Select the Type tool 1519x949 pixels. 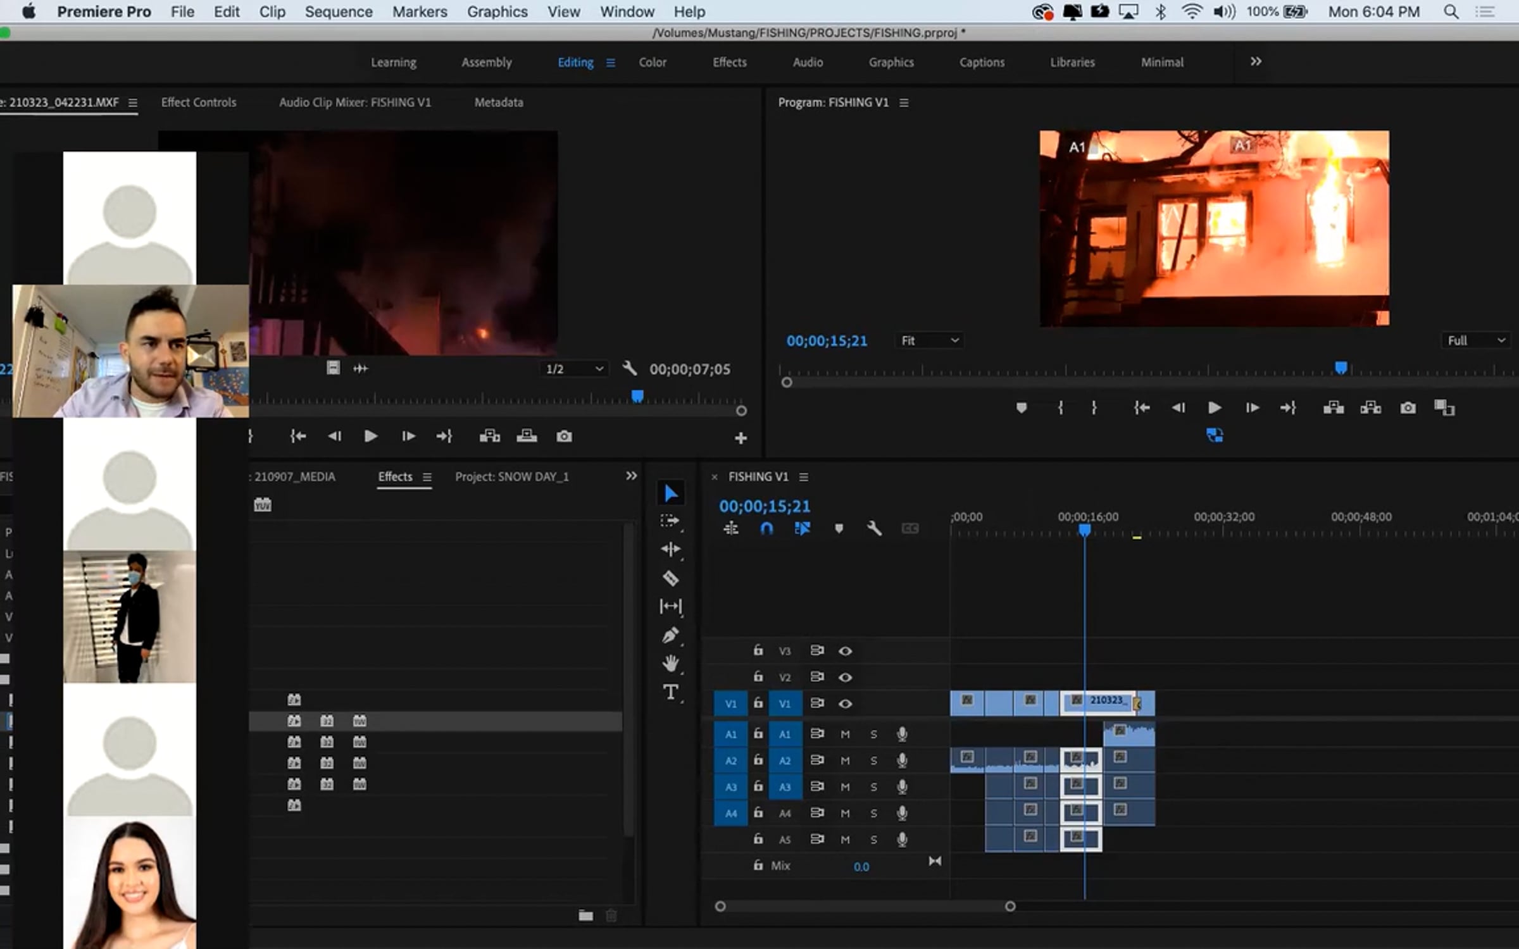tap(670, 692)
